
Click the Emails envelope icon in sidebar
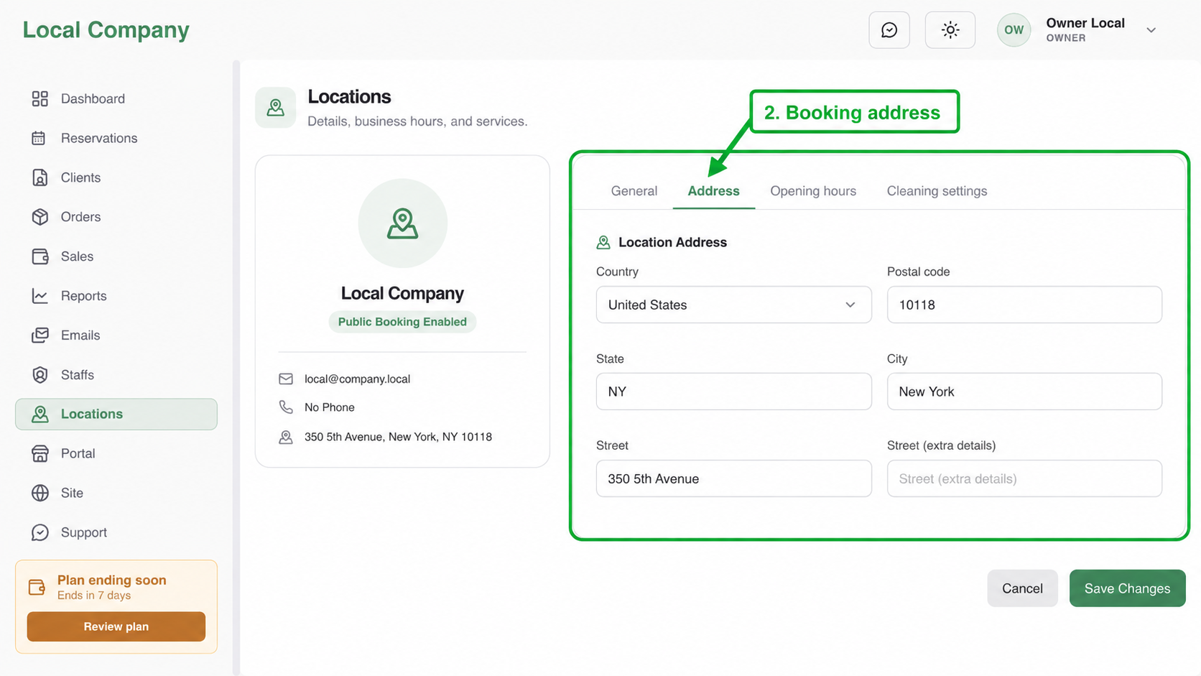tap(40, 335)
